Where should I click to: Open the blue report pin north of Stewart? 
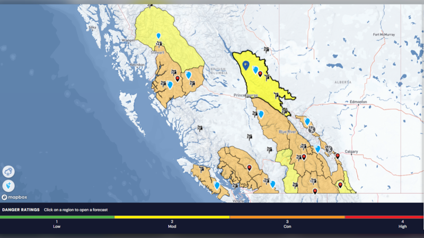tap(158, 35)
